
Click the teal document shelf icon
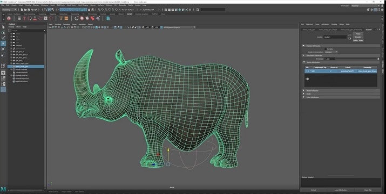109,18
